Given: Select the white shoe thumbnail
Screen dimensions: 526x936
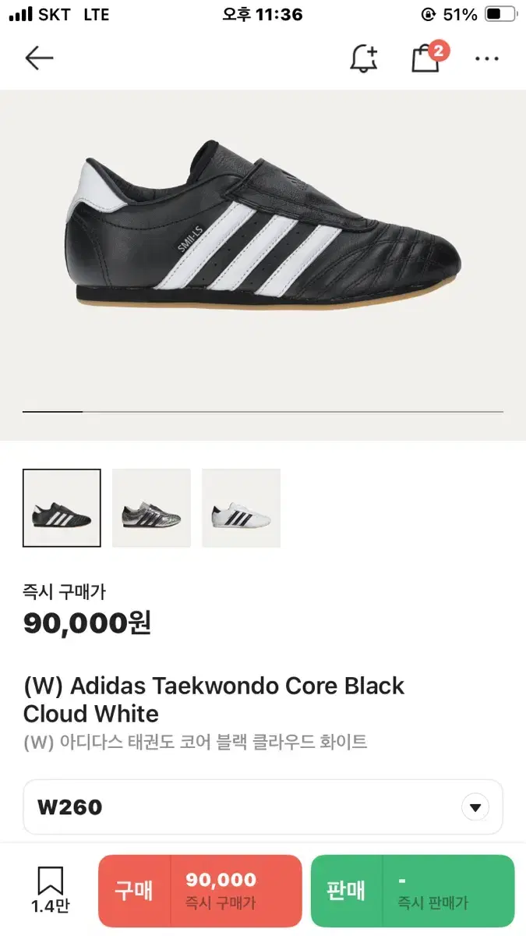Looking at the screenshot, I should pos(241,508).
